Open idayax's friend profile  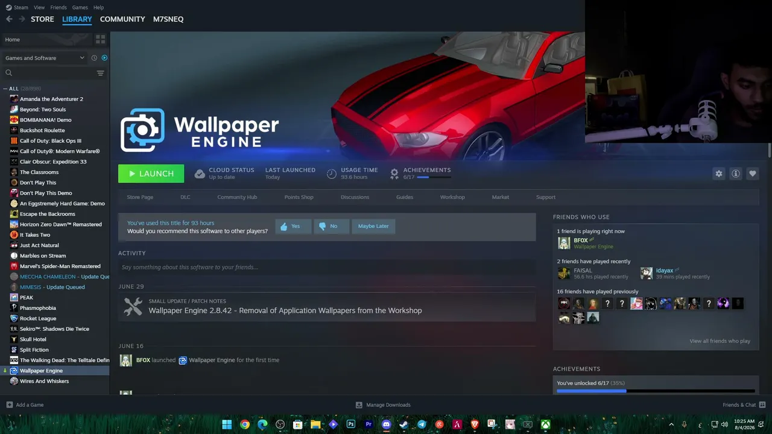(x=664, y=271)
